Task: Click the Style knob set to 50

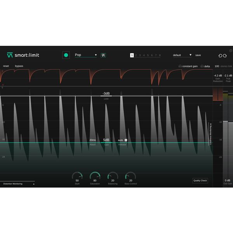Action: (x=77, y=176)
